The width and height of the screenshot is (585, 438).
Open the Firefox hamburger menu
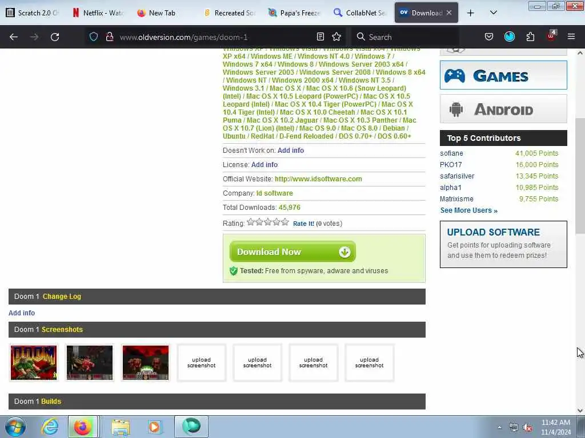(x=571, y=36)
